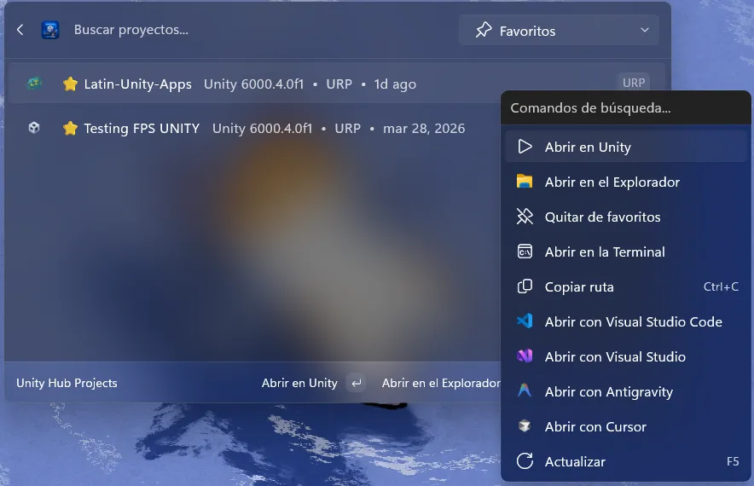The image size is (754, 486).
Task: Click the copy icon
Action: coord(525,286)
